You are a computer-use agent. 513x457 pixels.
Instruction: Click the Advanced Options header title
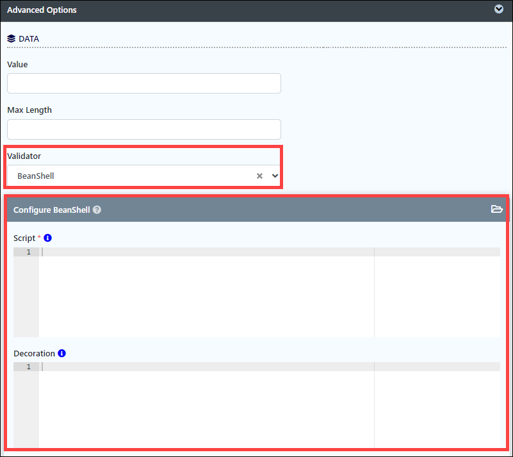[42, 10]
